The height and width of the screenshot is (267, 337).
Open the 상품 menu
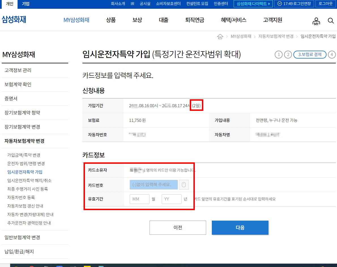pyautogui.click(x=111, y=20)
